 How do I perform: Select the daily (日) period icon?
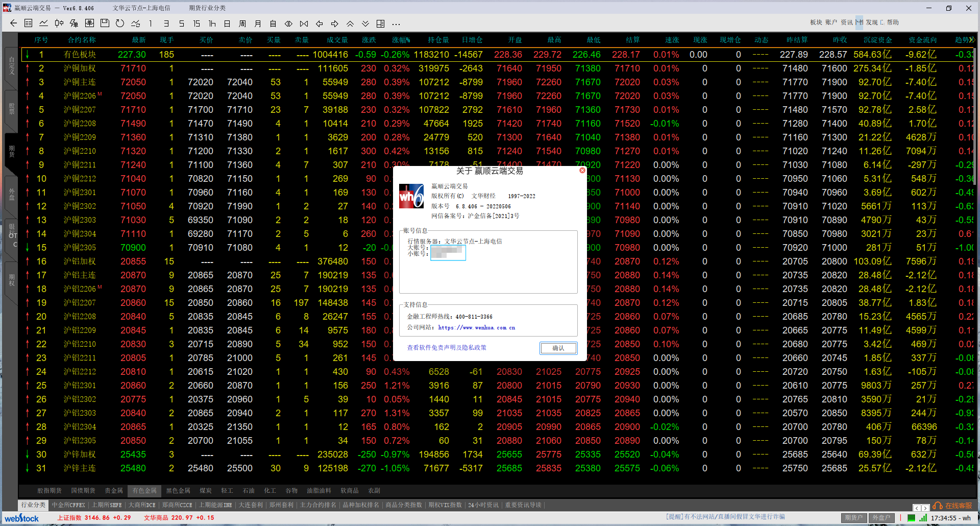point(227,23)
